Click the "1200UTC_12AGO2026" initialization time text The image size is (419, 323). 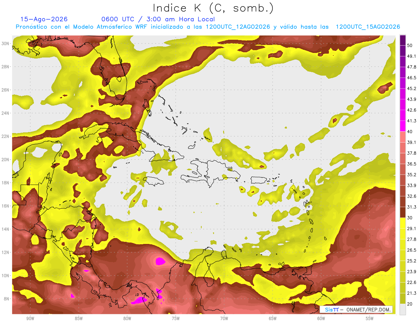coord(237,27)
